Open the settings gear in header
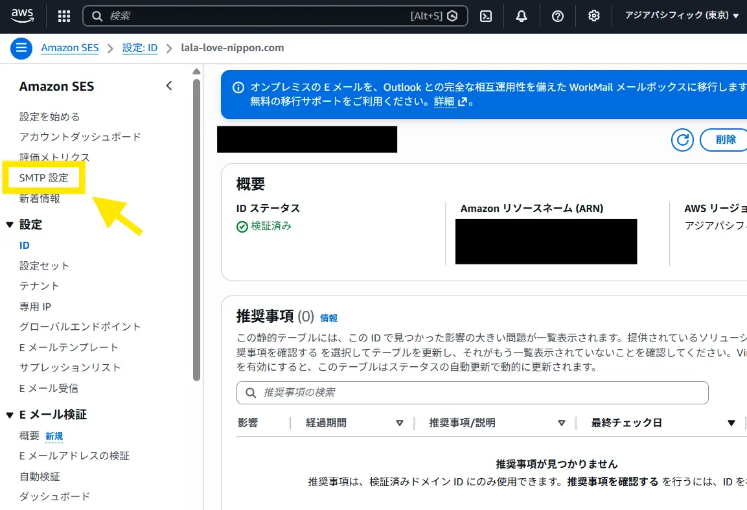Viewport: 747px width, 510px height. point(593,16)
